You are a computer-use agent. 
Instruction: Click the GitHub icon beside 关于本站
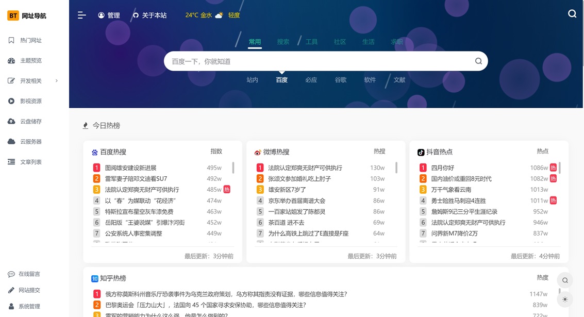[136, 15]
